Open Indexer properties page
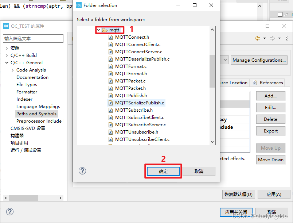This screenshot has width=293, height=223. click(24, 99)
